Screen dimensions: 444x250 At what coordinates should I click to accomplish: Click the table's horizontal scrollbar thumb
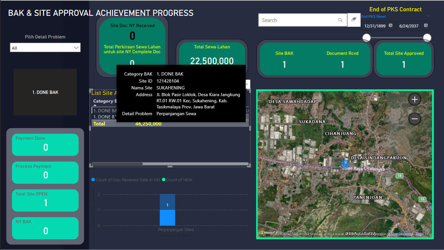117,164
